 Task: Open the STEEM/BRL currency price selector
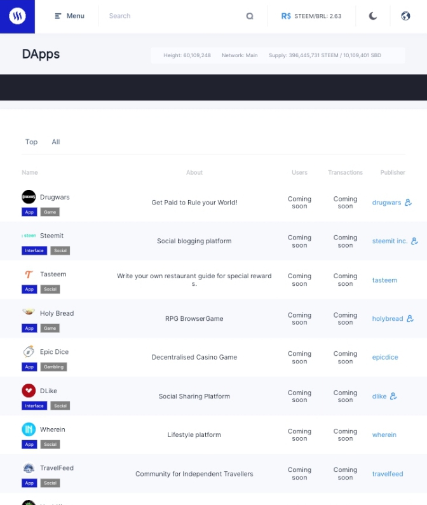tap(311, 16)
